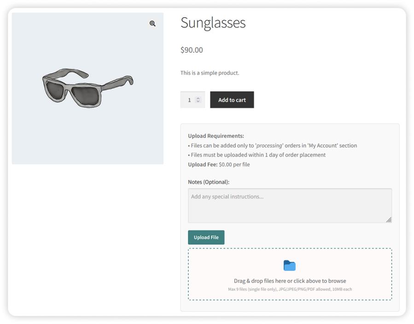
Task: Click the magnifier zoom icon on product image
Action: coord(152,23)
